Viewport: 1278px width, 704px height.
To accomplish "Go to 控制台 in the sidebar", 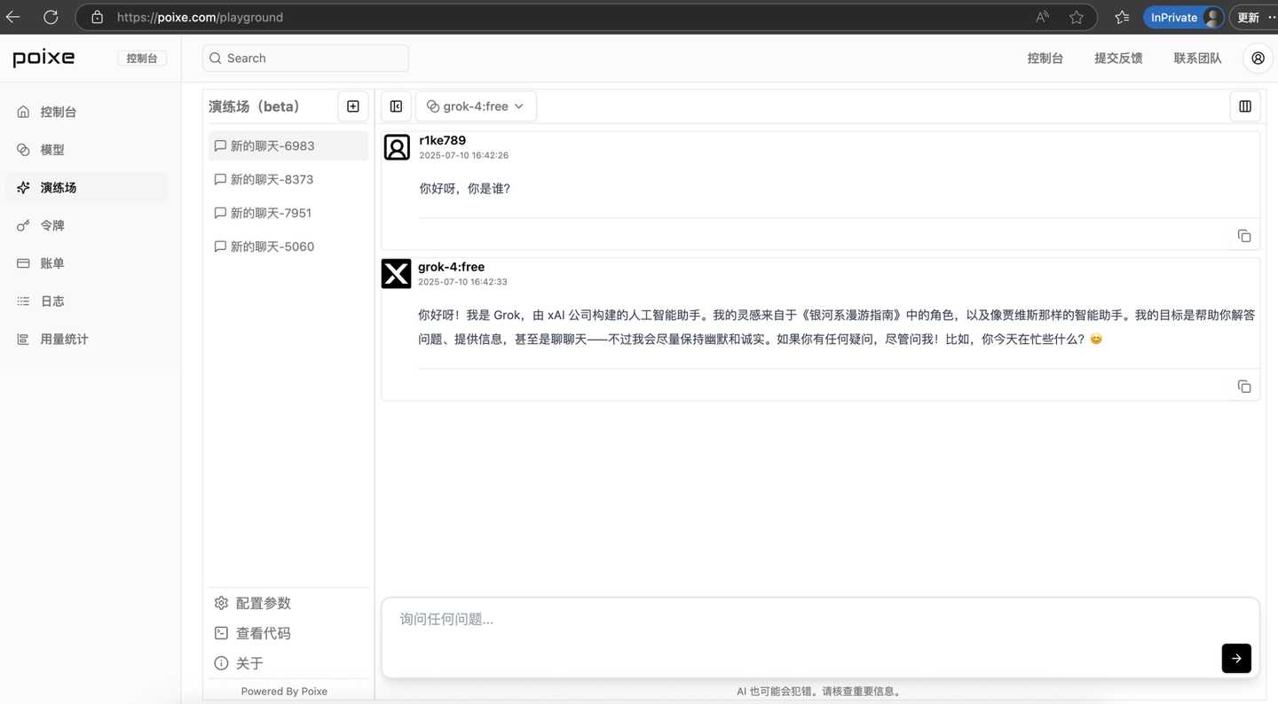I will click(86, 112).
